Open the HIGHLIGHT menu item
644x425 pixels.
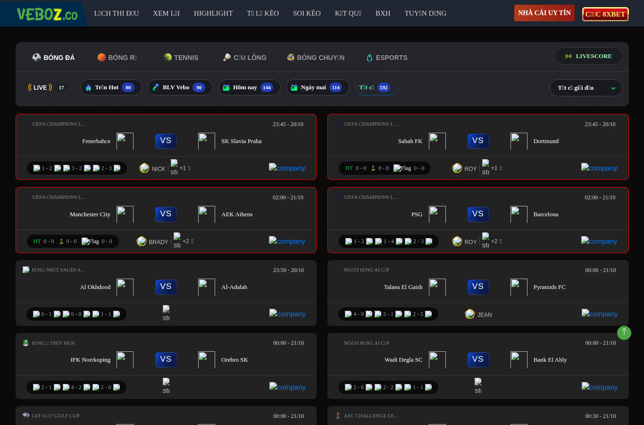click(x=213, y=13)
